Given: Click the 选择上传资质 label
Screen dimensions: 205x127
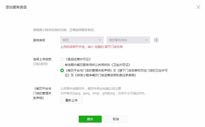Looking at the screenshot, I should (x=42, y=59).
